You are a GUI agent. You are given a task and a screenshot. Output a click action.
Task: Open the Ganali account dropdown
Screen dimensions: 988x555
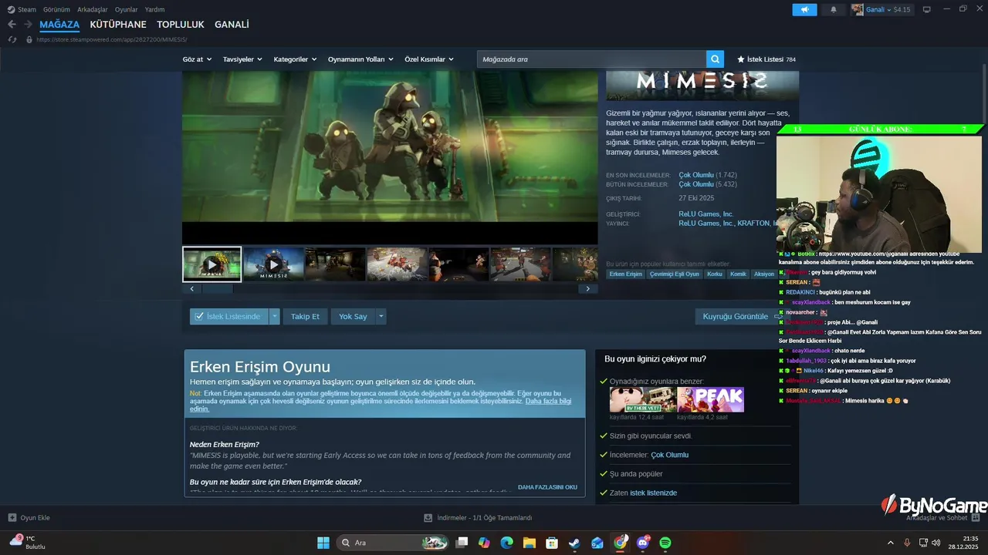pyautogui.click(x=881, y=9)
